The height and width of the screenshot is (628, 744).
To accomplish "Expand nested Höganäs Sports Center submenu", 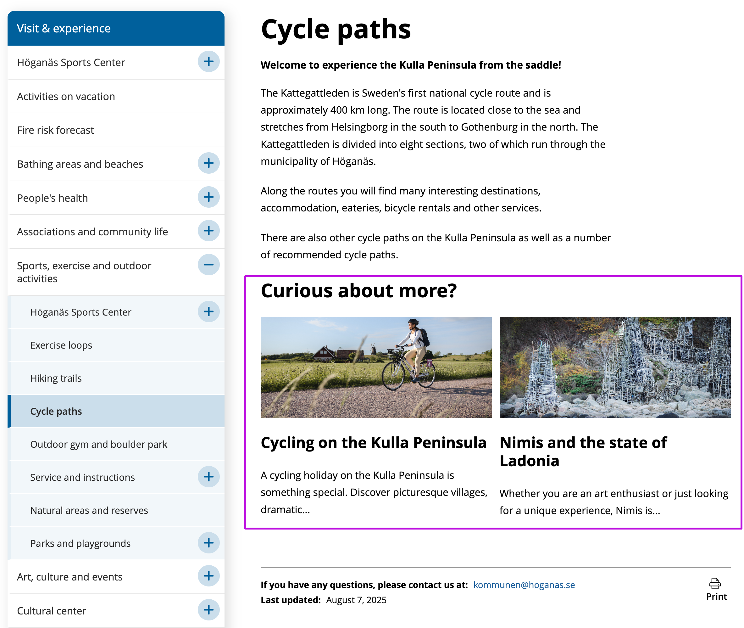I will [208, 312].
